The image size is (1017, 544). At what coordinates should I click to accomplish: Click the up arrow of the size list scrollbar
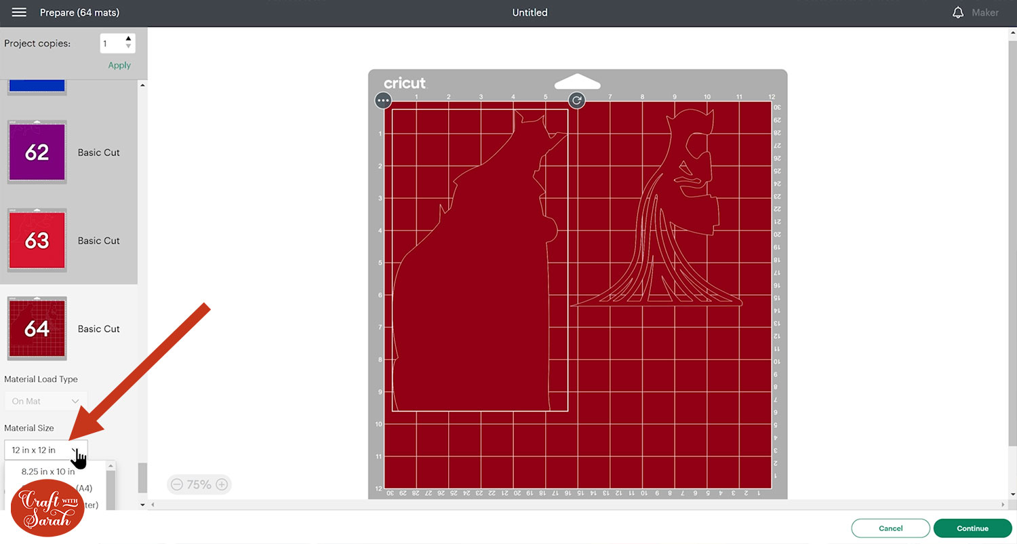coord(111,466)
